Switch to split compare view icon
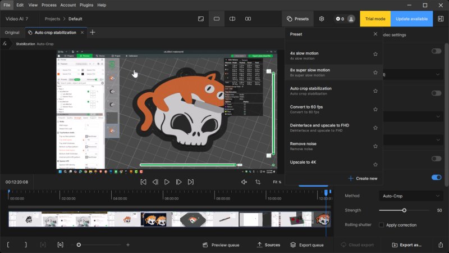Image resolution: width=449 pixels, height=253 pixels. tap(232, 19)
